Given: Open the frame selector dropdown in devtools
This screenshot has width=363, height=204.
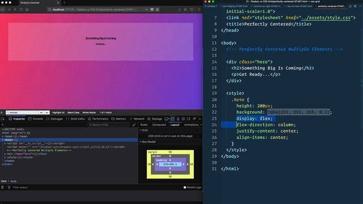Looking at the screenshot, I should pos(167,119).
